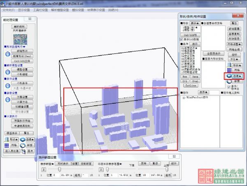Click the 3D shape icon in left panel
Screen dimensions: 247x186
coord(8,139)
